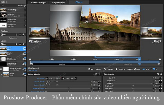
Task: Select the Opacity Flicker layer row
Action: (13, 64)
